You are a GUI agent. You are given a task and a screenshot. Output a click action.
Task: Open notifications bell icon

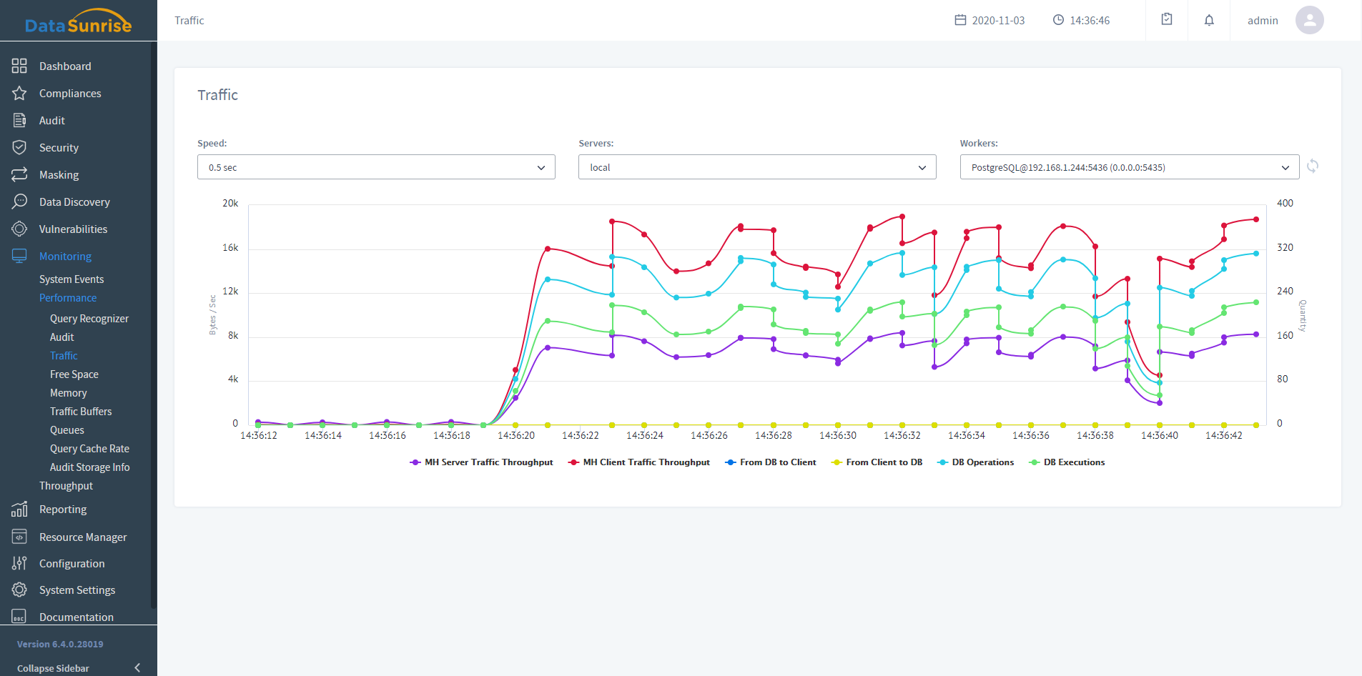1209,20
